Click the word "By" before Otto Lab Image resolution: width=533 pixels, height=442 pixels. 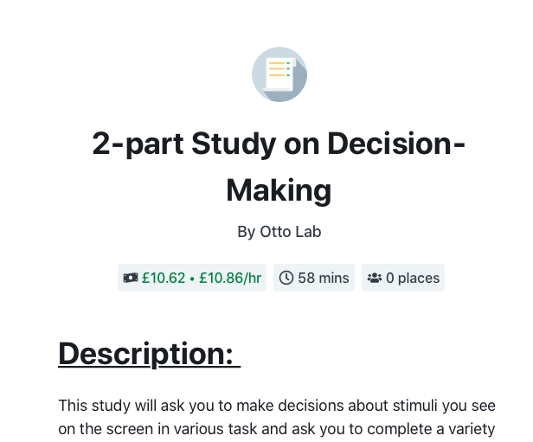pos(246,232)
